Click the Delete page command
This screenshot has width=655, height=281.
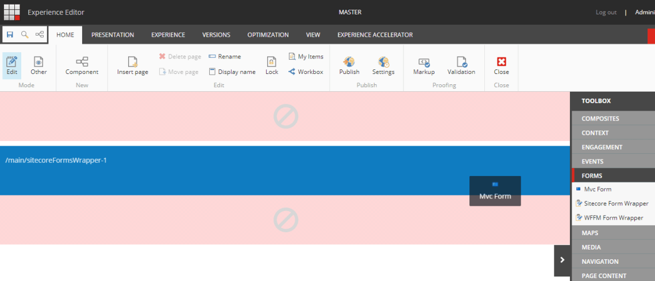[x=180, y=56]
